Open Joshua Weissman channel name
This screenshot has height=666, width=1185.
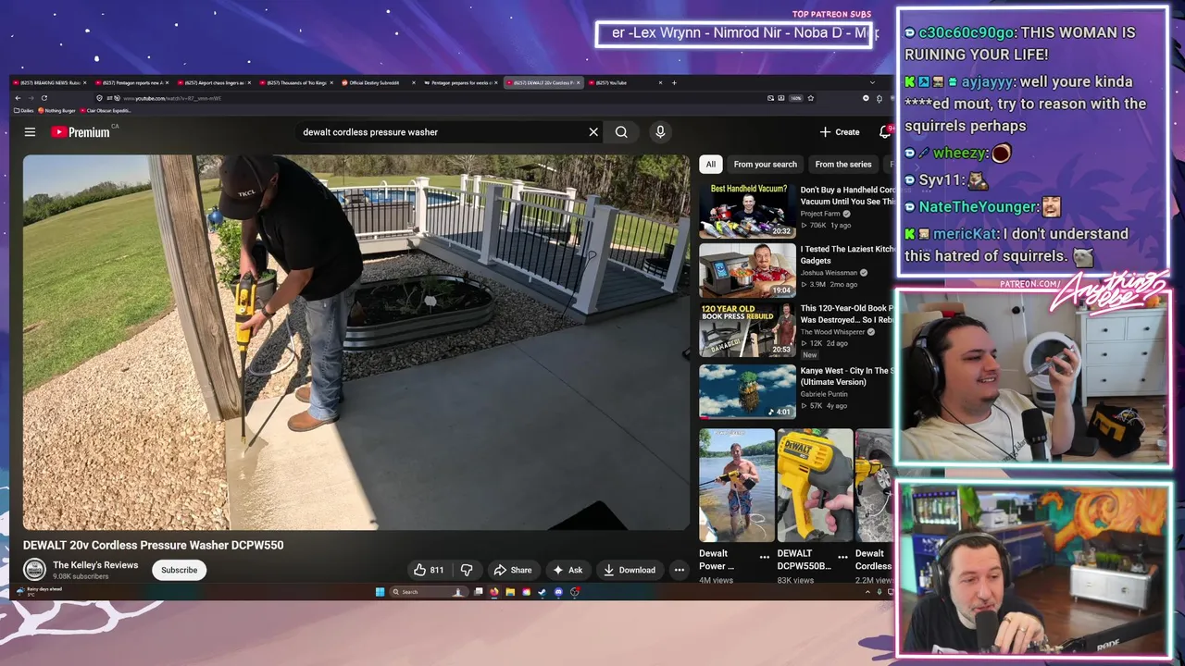point(829,273)
